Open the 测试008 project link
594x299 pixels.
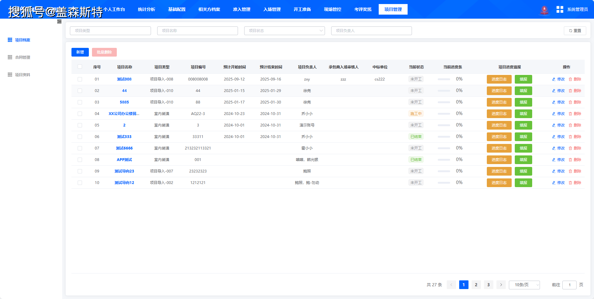pos(124,79)
